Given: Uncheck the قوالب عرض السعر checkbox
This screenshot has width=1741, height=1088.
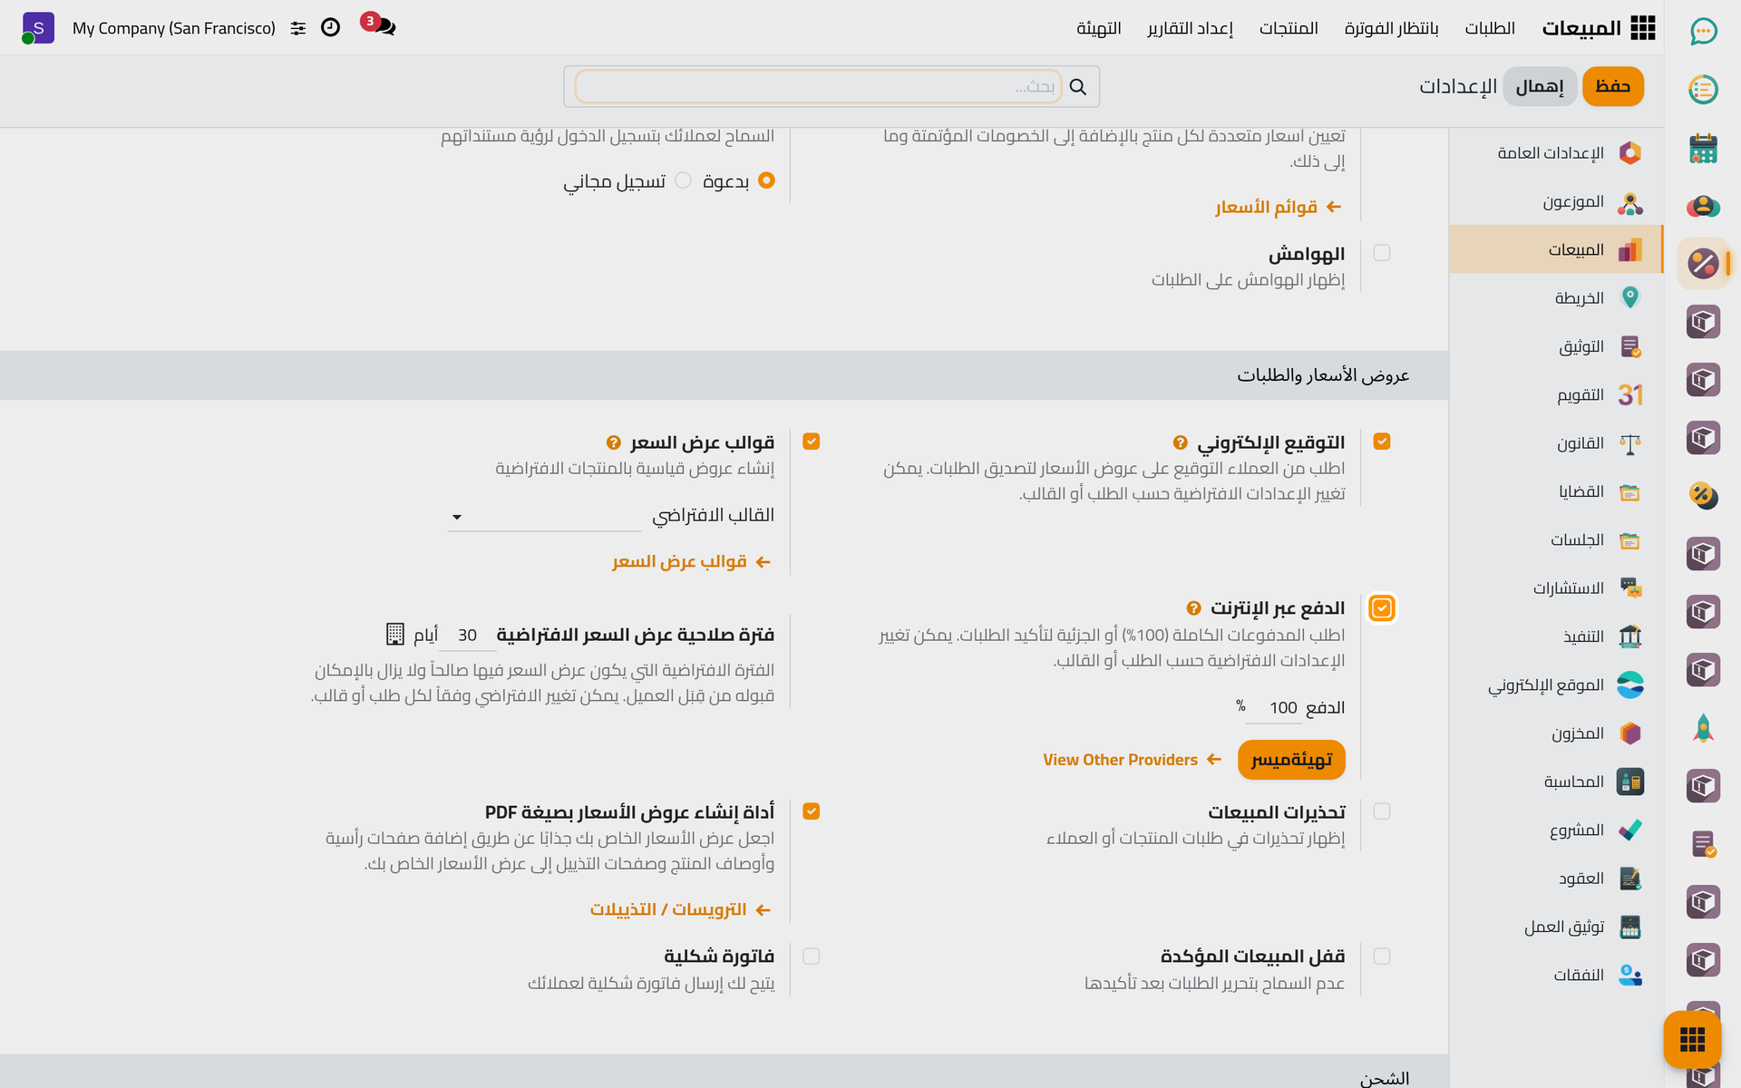Looking at the screenshot, I should (x=812, y=442).
